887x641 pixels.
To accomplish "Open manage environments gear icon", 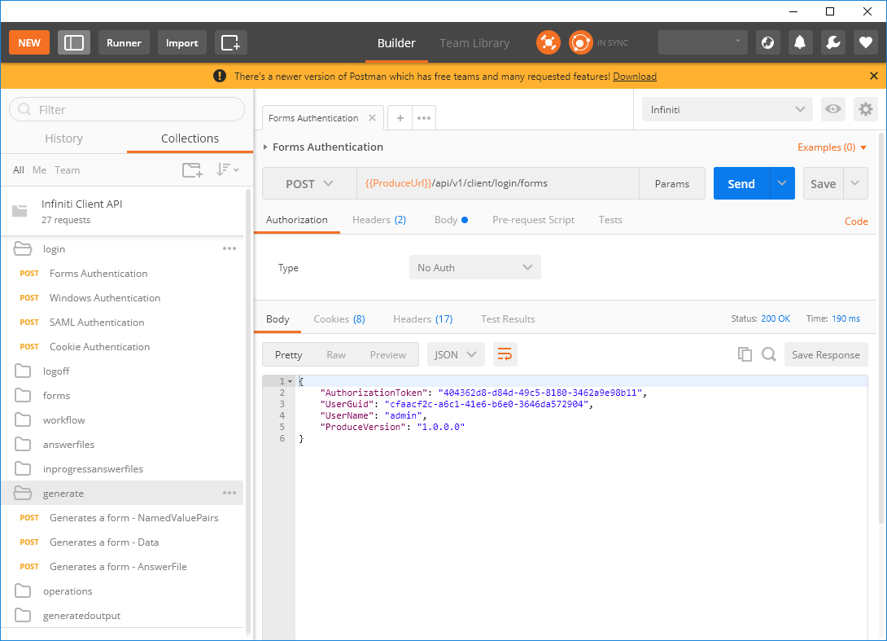I will (x=865, y=109).
